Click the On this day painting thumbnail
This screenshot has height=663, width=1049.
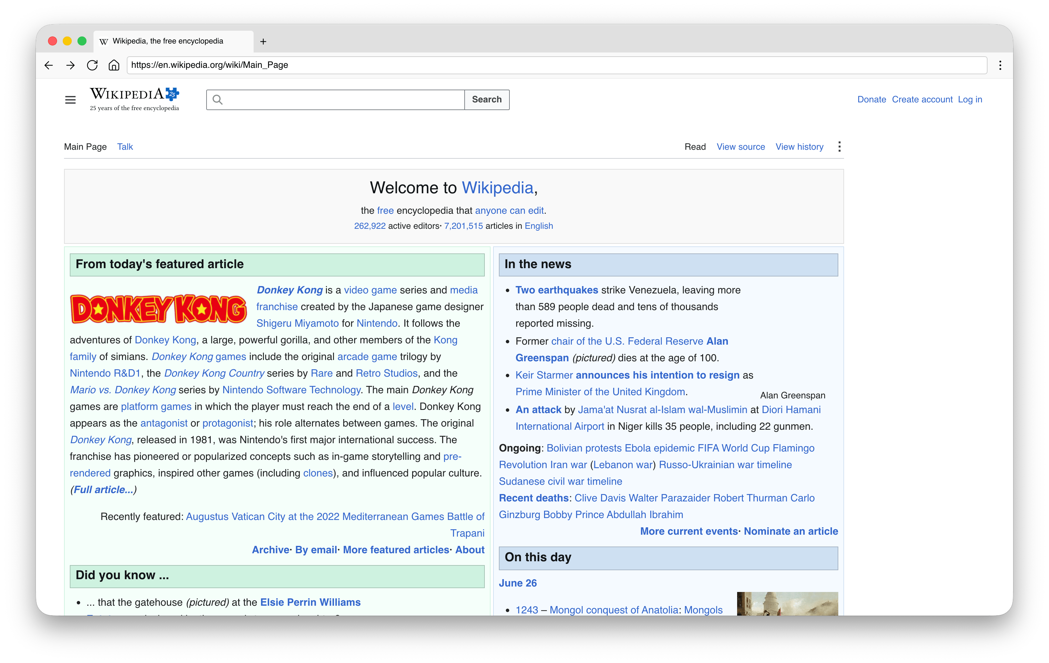(x=787, y=603)
